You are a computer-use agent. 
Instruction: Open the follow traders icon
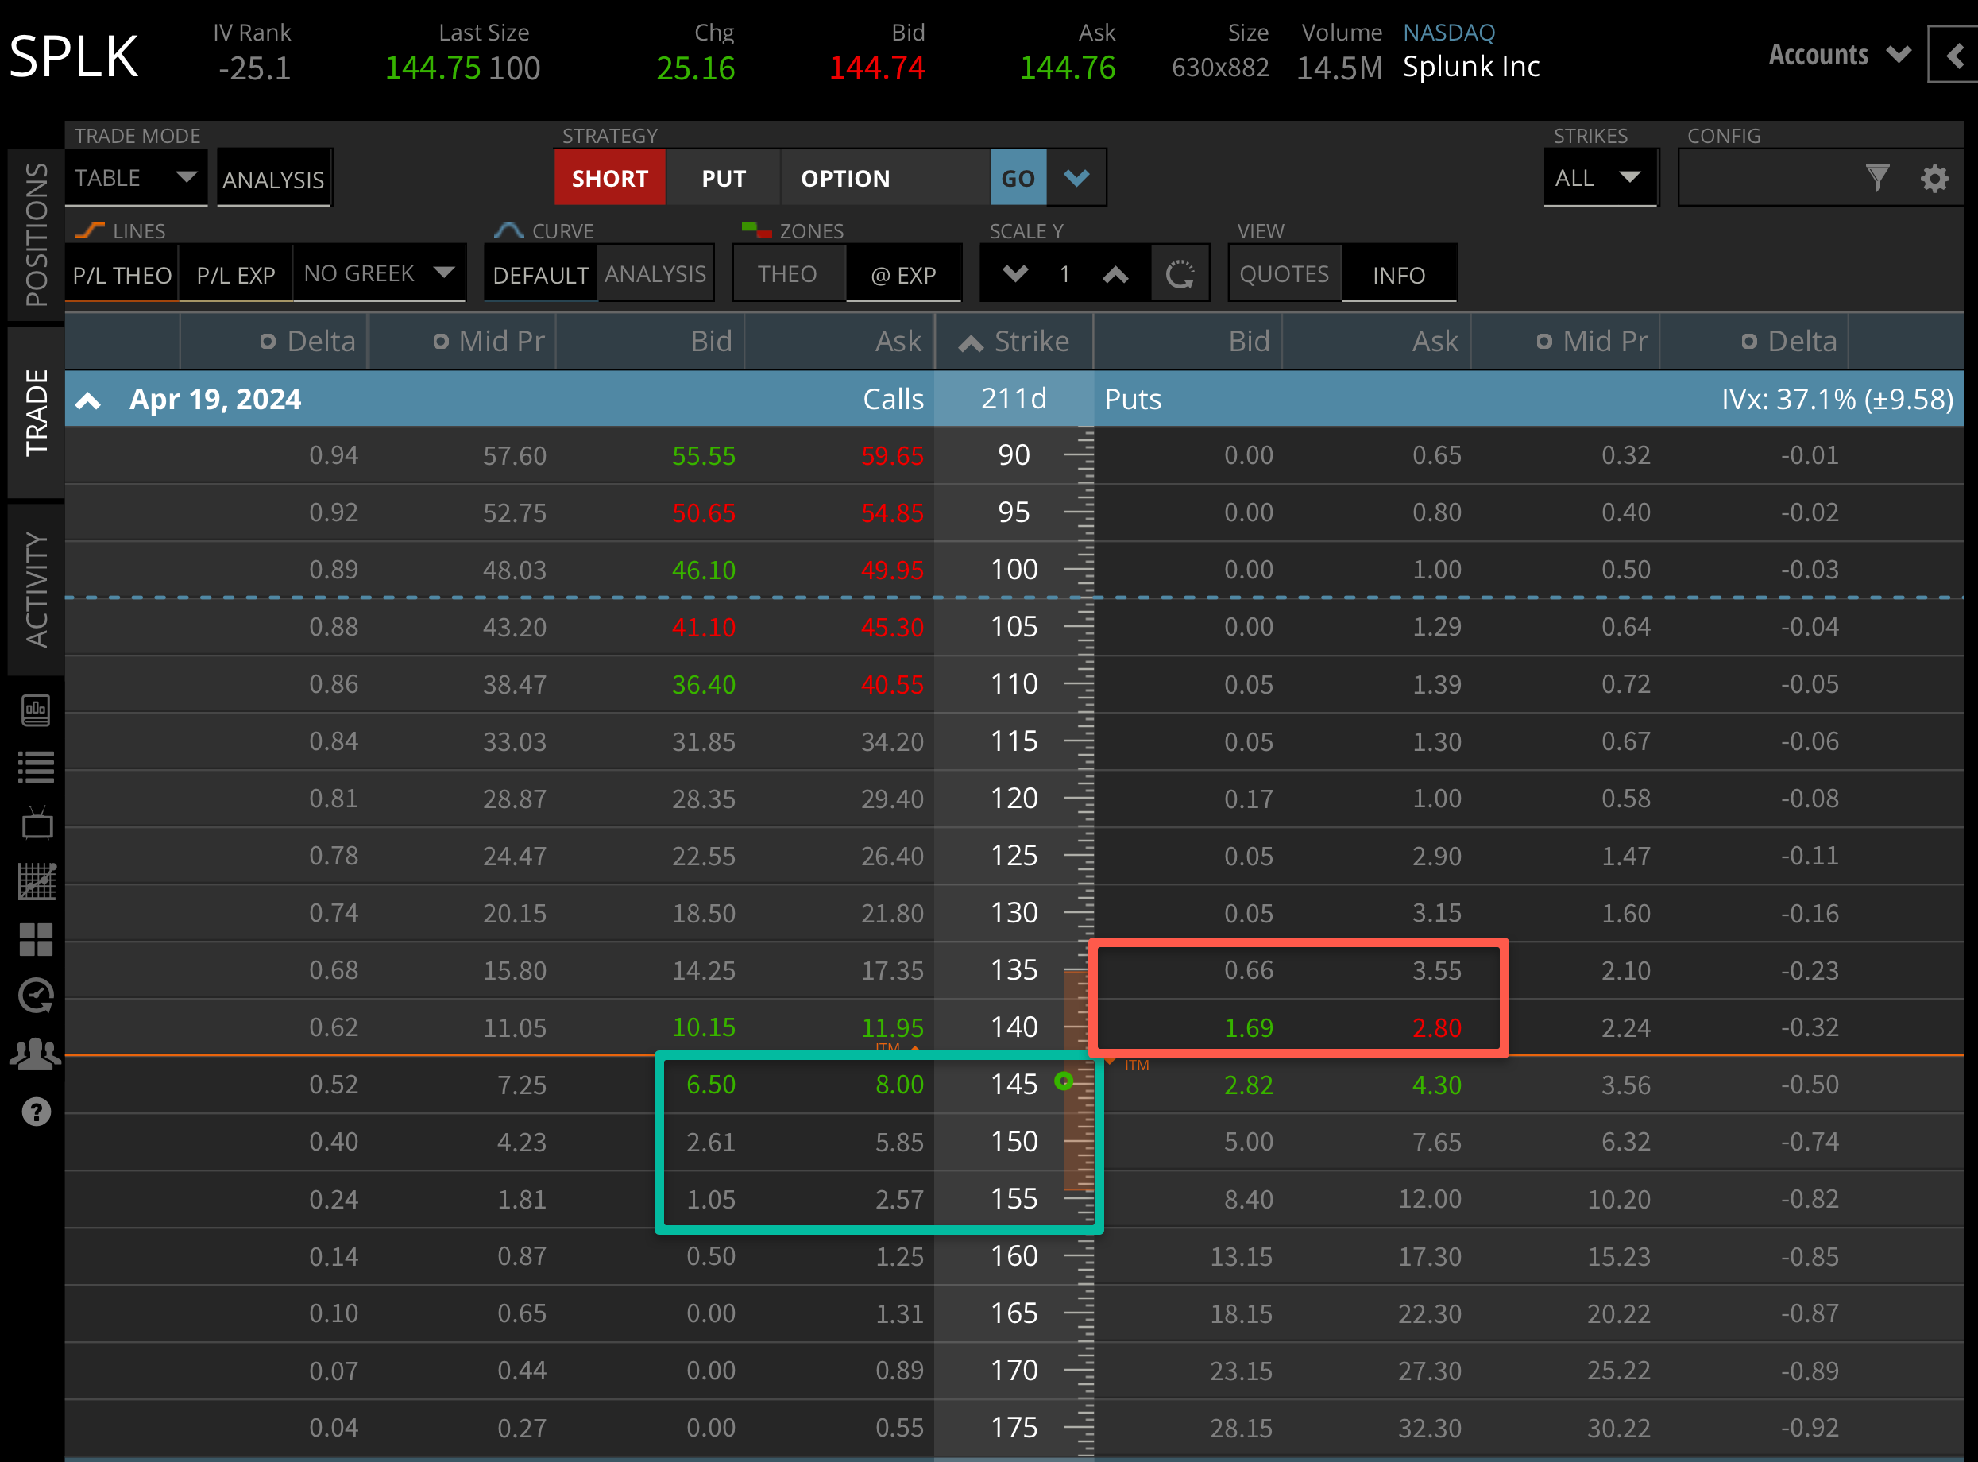click(x=36, y=1053)
